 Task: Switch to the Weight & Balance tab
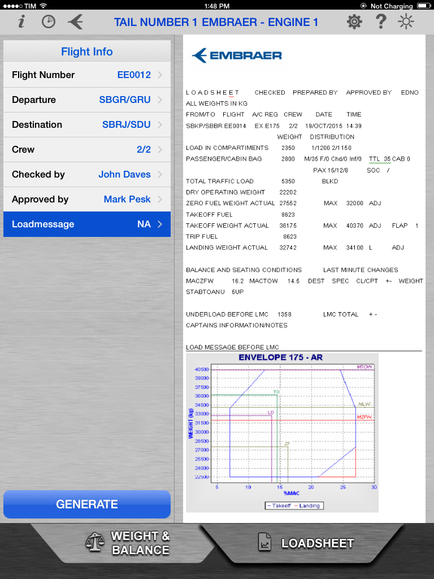123,542
